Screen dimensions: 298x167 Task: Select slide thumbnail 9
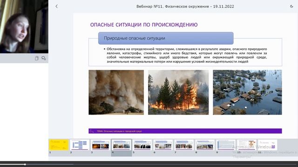point(225,145)
